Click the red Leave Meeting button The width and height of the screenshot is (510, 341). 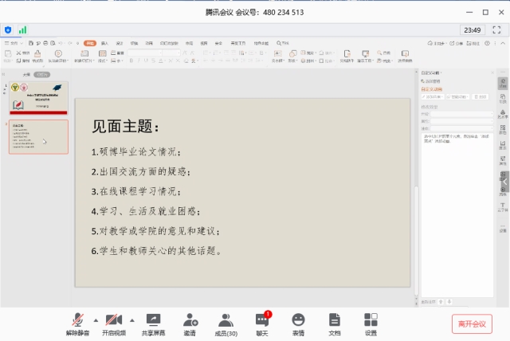(x=472, y=323)
